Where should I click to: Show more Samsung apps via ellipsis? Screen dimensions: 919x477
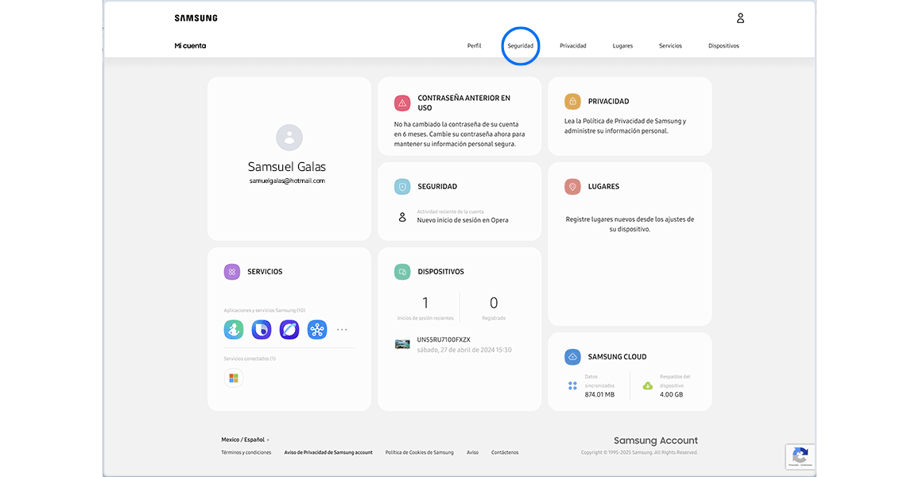[x=342, y=329]
